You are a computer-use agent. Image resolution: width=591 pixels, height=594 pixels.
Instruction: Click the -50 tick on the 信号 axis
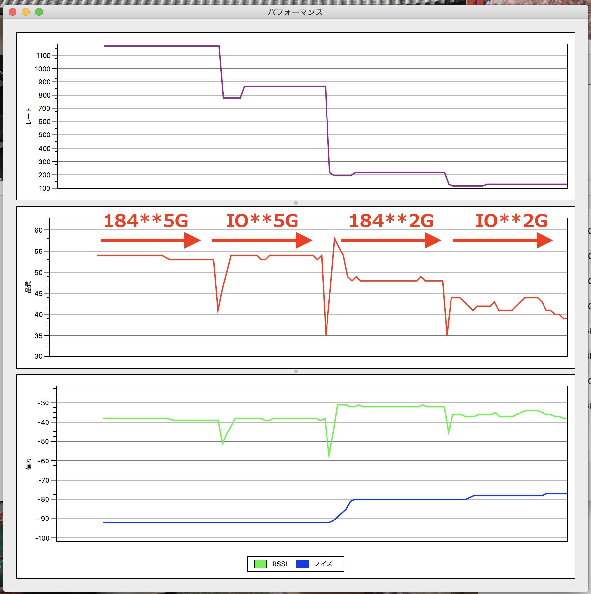(43, 441)
